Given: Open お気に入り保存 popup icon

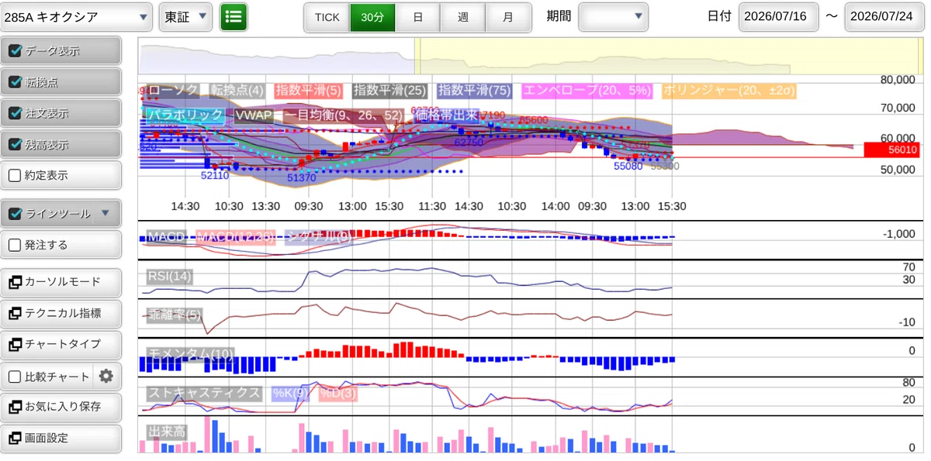Looking at the screenshot, I should 15,406.
